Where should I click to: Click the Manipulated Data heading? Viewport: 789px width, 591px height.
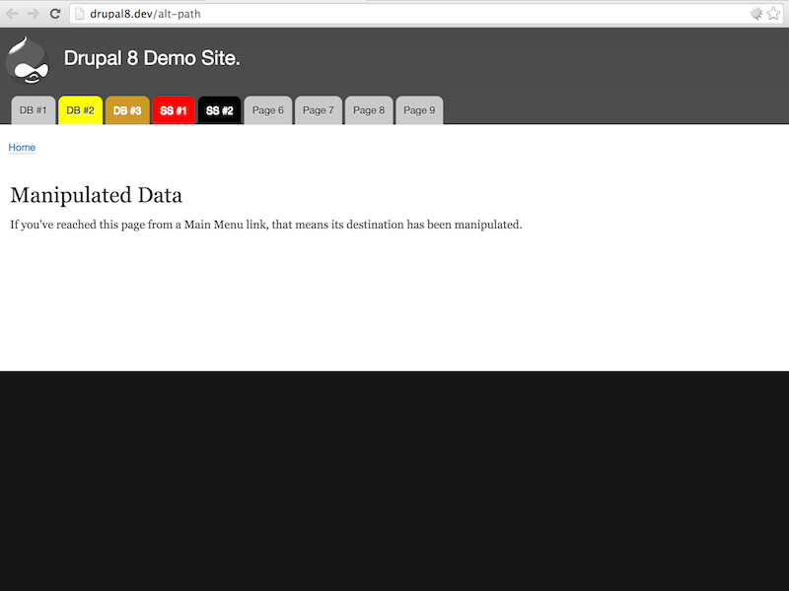tap(96, 195)
